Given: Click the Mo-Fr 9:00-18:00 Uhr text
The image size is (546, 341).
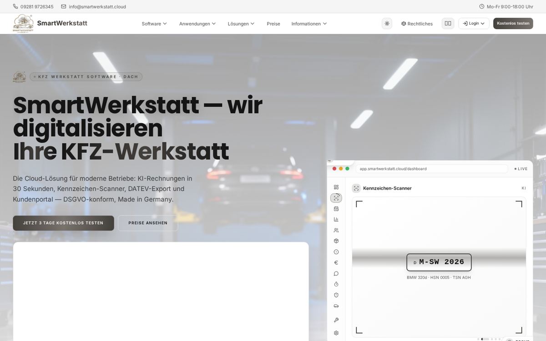Looking at the screenshot, I should (510, 6).
